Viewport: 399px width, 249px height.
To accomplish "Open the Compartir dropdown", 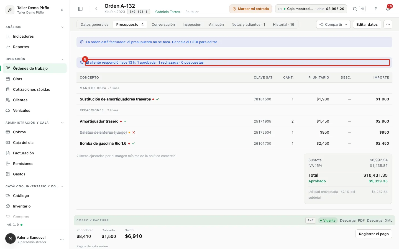I will click(333, 24).
